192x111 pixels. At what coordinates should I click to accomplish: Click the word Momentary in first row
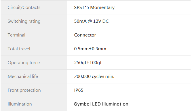coord(102,7)
